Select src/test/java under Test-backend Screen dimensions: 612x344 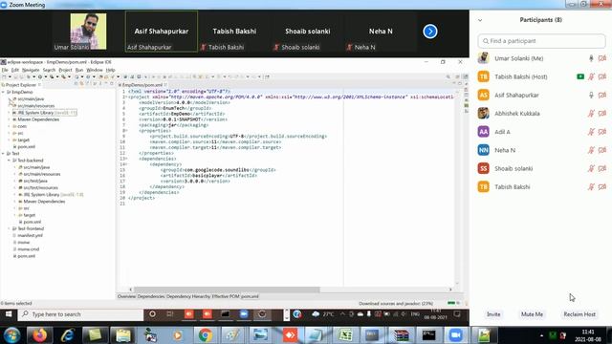(x=35, y=181)
